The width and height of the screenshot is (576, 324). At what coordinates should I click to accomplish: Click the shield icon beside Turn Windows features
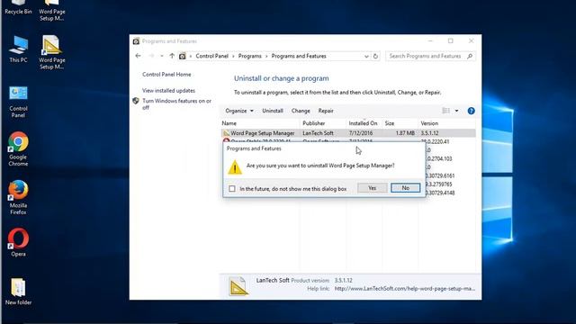(x=136, y=101)
